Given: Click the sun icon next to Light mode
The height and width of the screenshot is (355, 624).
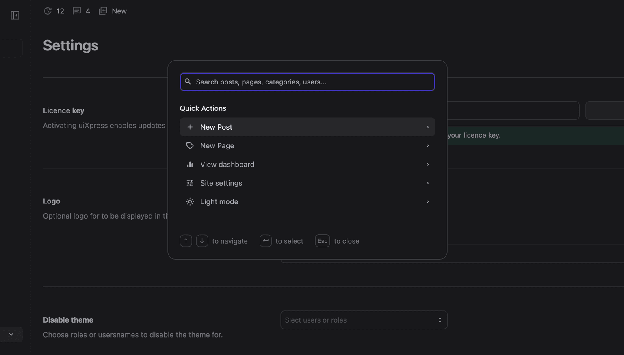Looking at the screenshot, I should pyautogui.click(x=190, y=201).
